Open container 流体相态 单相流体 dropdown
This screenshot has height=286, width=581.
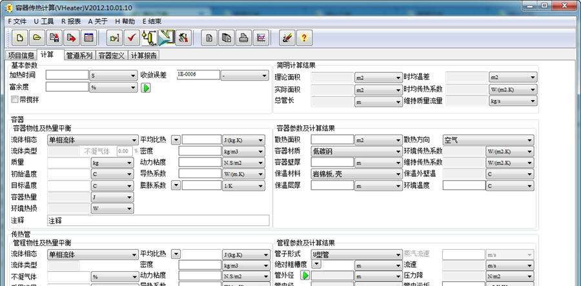pos(93,140)
